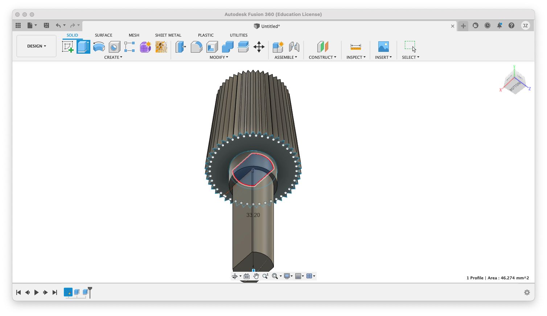
Task: Open the notifications bell
Action: (x=499, y=25)
